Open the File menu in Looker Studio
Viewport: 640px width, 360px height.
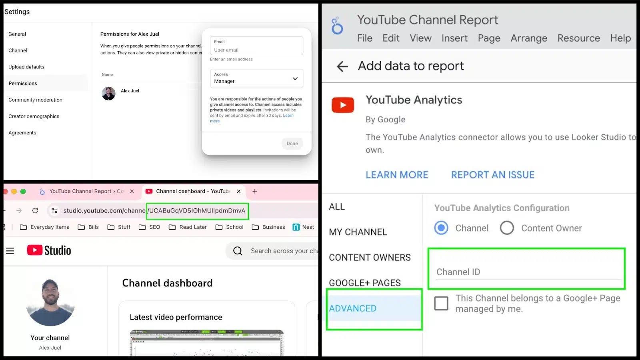[364, 38]
